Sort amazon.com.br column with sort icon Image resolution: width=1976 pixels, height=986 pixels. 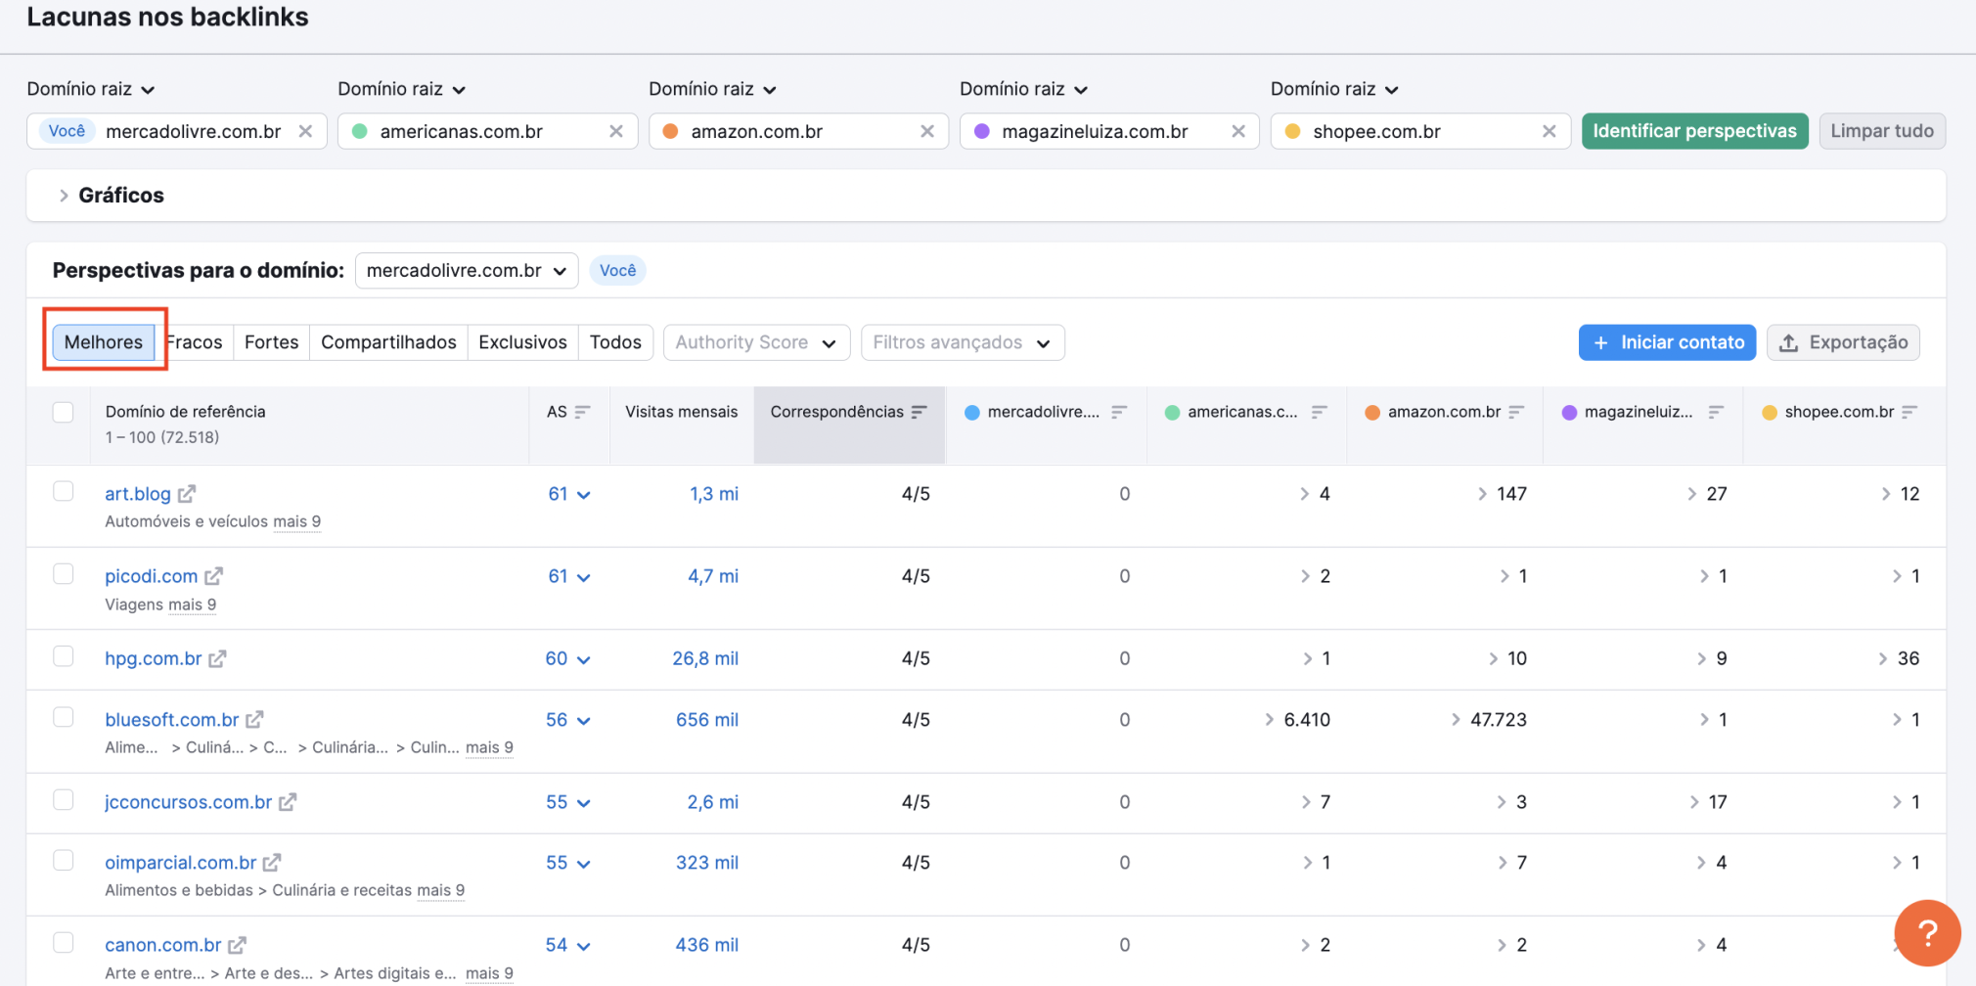(x=1516, y=412)
